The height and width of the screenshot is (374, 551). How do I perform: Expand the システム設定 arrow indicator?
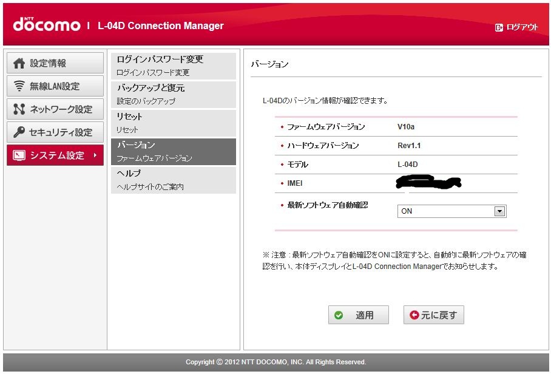click(x=95, y=155)
